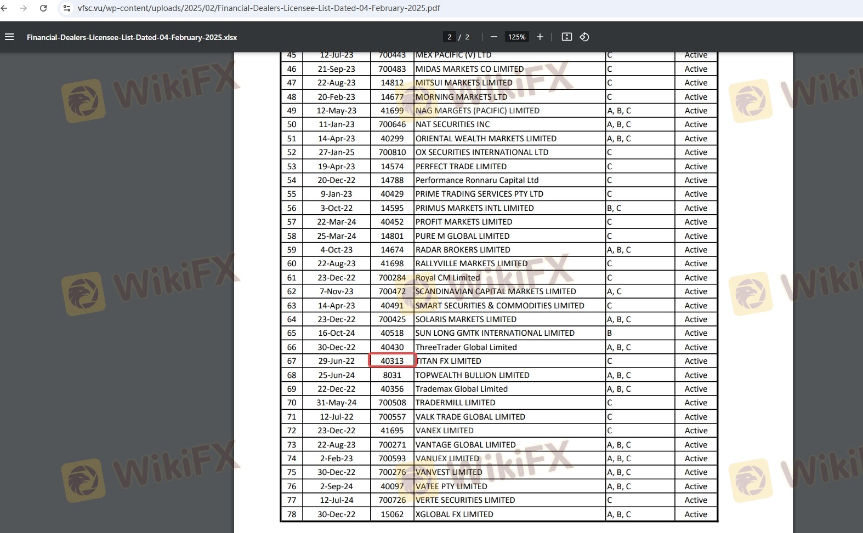The image size is (863, 533).
Task: Click Royal CM Limited
Action: 448,278
